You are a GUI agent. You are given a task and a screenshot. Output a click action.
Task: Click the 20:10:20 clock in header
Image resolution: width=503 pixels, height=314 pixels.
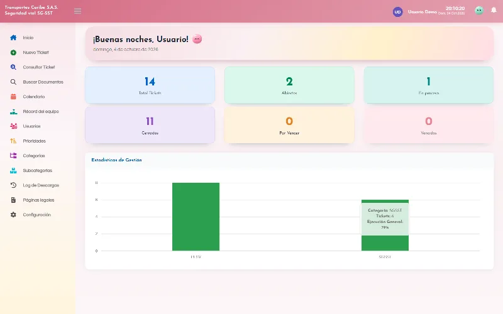pyautogui.click(x=455, y=8)
